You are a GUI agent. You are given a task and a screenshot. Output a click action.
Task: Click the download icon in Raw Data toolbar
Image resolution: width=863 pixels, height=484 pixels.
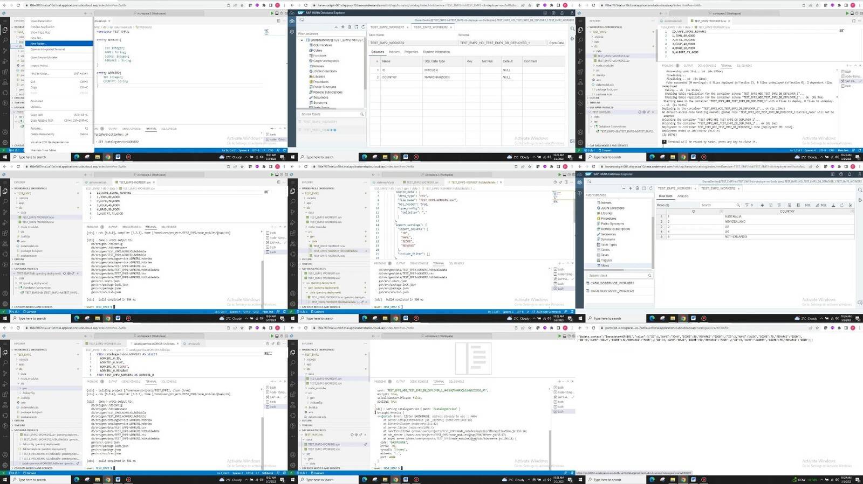[x=833, y=205]
